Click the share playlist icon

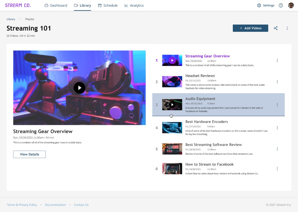(276, 28)
